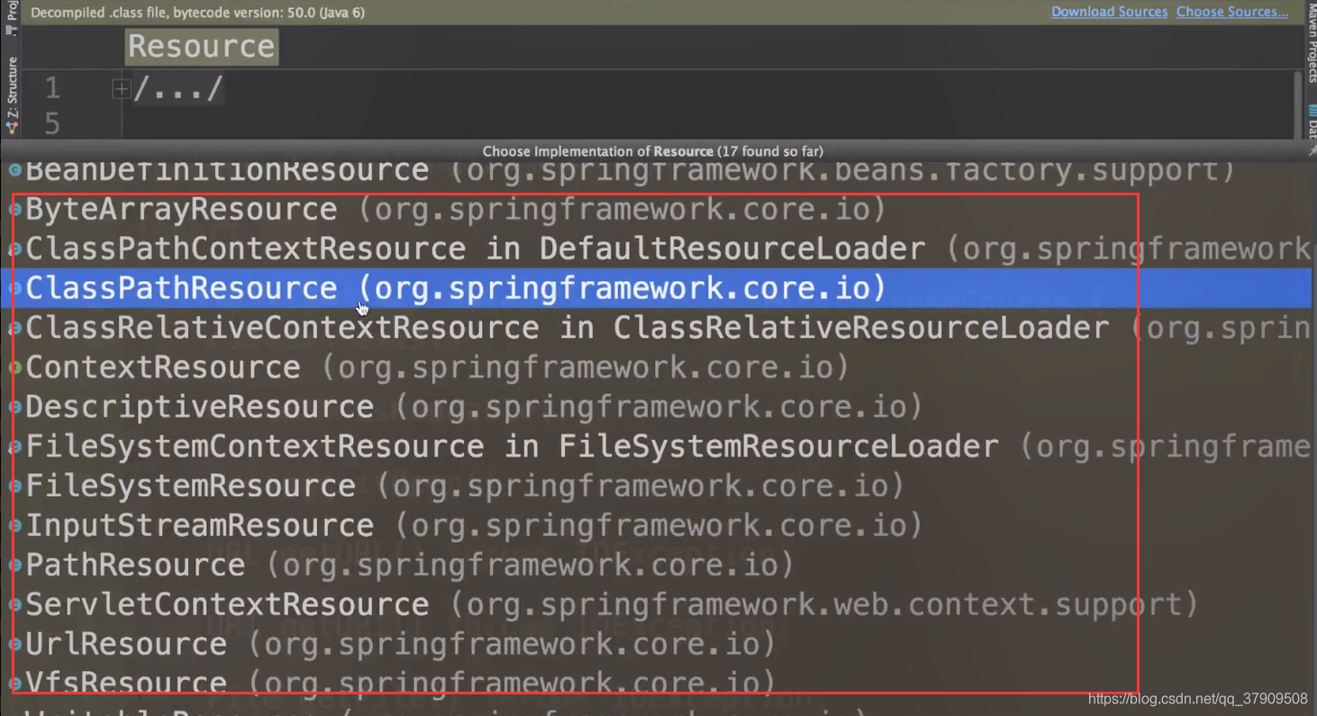Click line number 1 in the gutter
This screenshot has height=716, width=1317.
tap(52, 88)
